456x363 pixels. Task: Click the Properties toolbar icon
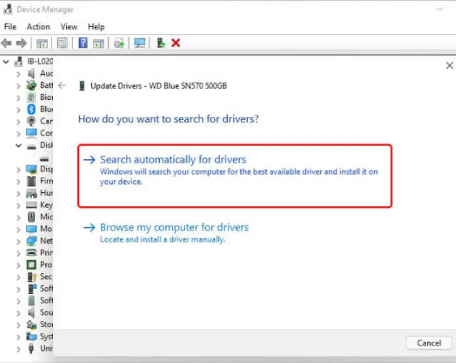click(62, 43)
